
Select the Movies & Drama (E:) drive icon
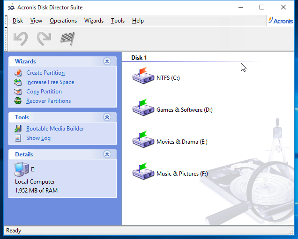coord(143,139)
